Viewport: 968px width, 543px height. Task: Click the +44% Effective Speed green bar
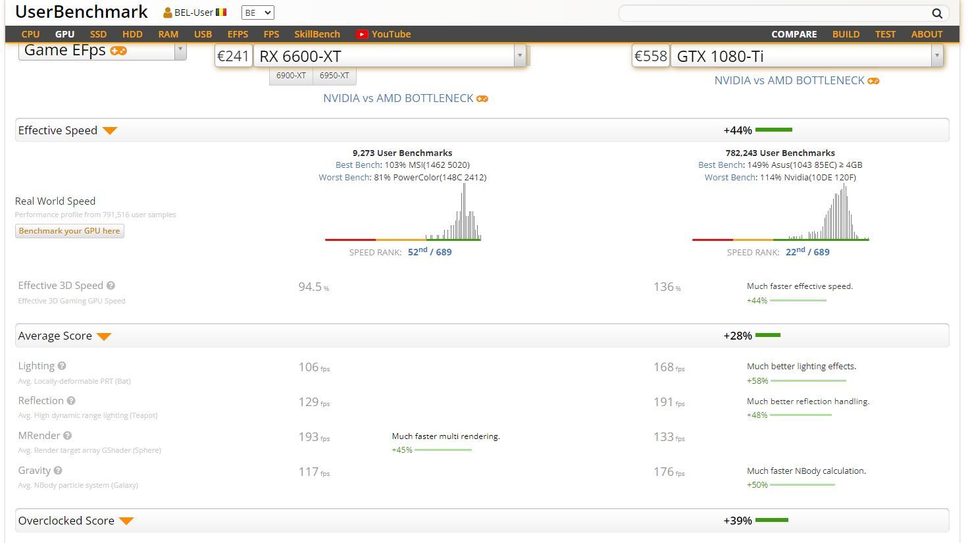pyautogui.click(x=774, y=130)
